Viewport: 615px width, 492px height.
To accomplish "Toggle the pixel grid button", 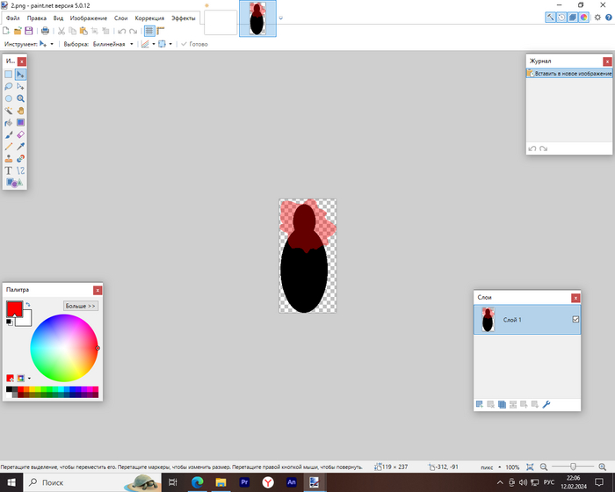I will tap(149, 31).
